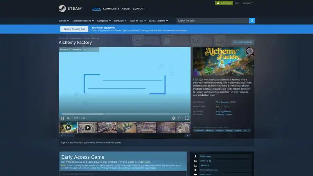Go to the COMMUNITY tab
The image size is (313, 176).
pyautogui.click(x=111, y=9)
